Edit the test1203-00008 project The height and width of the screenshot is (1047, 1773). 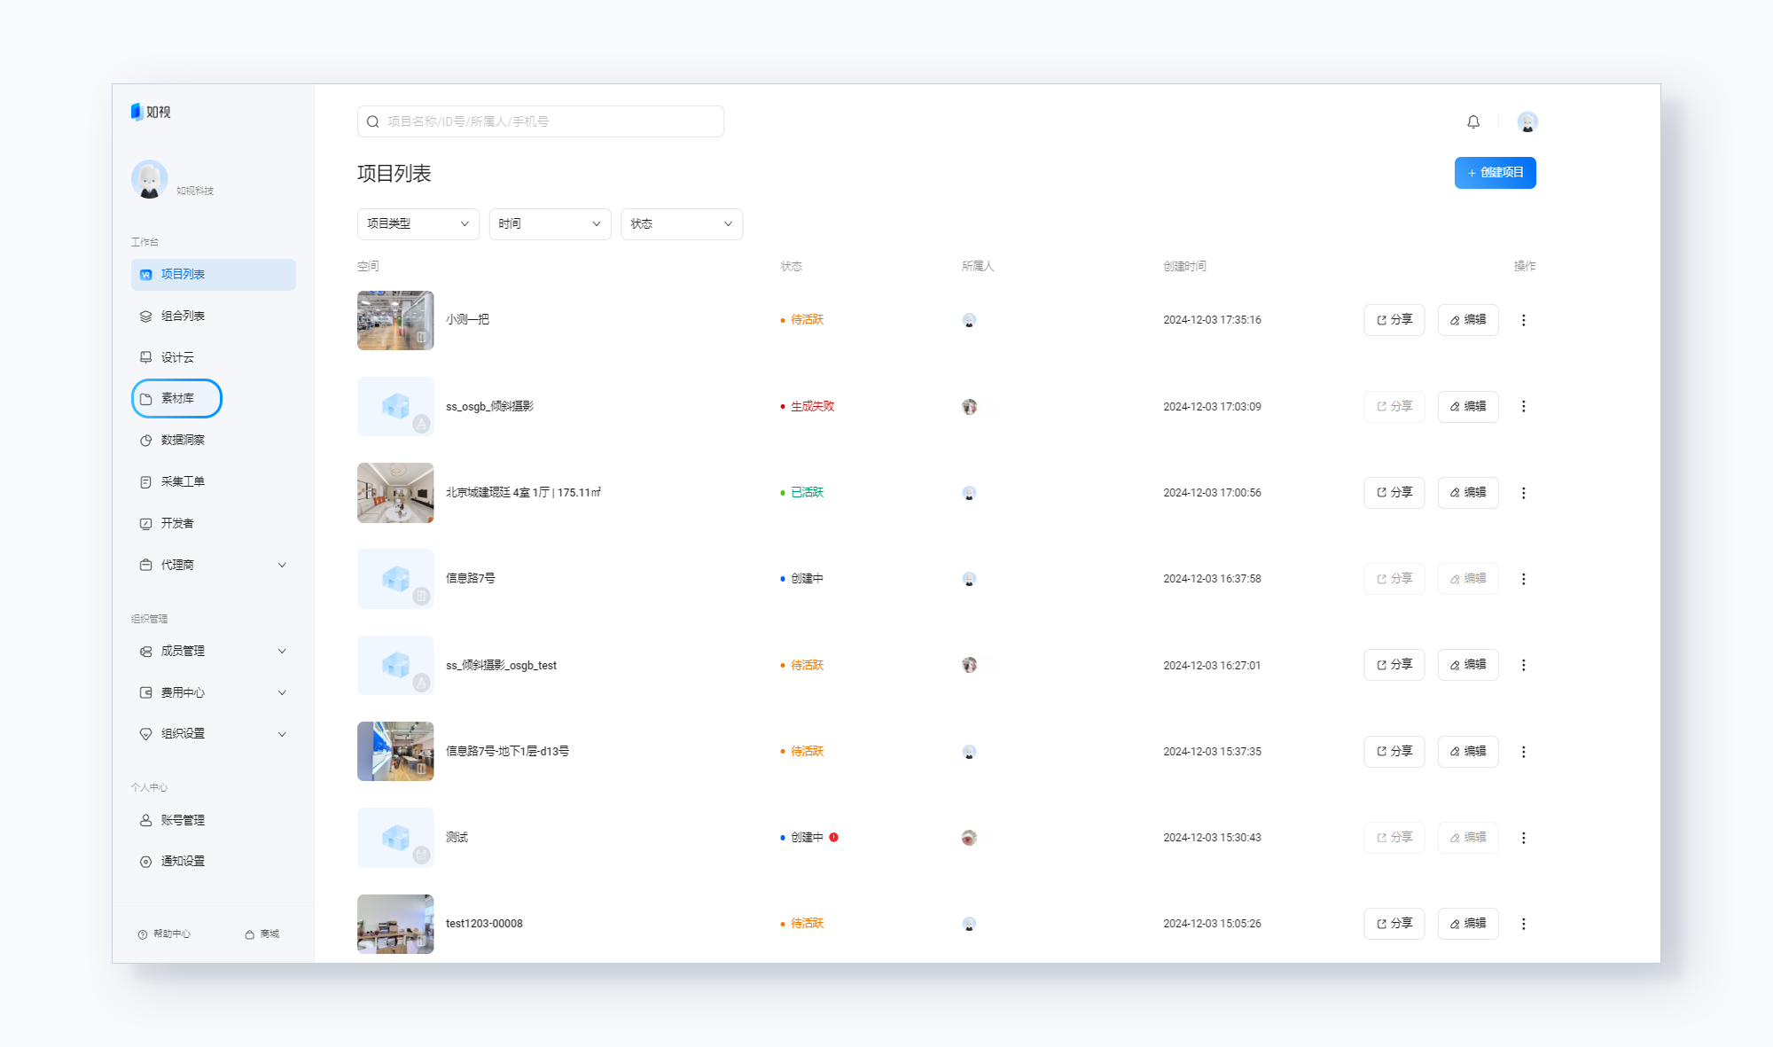tap(1468, 924)
